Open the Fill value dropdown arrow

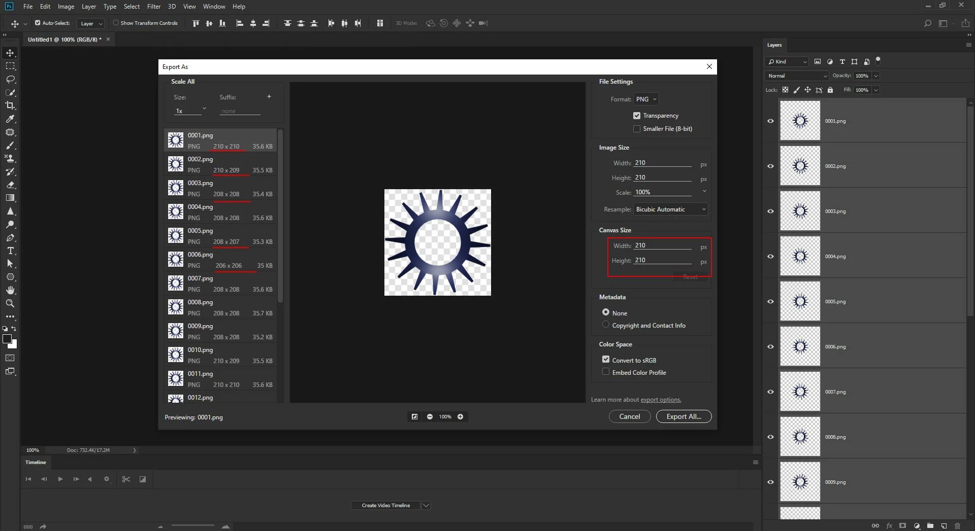point(876,90)
